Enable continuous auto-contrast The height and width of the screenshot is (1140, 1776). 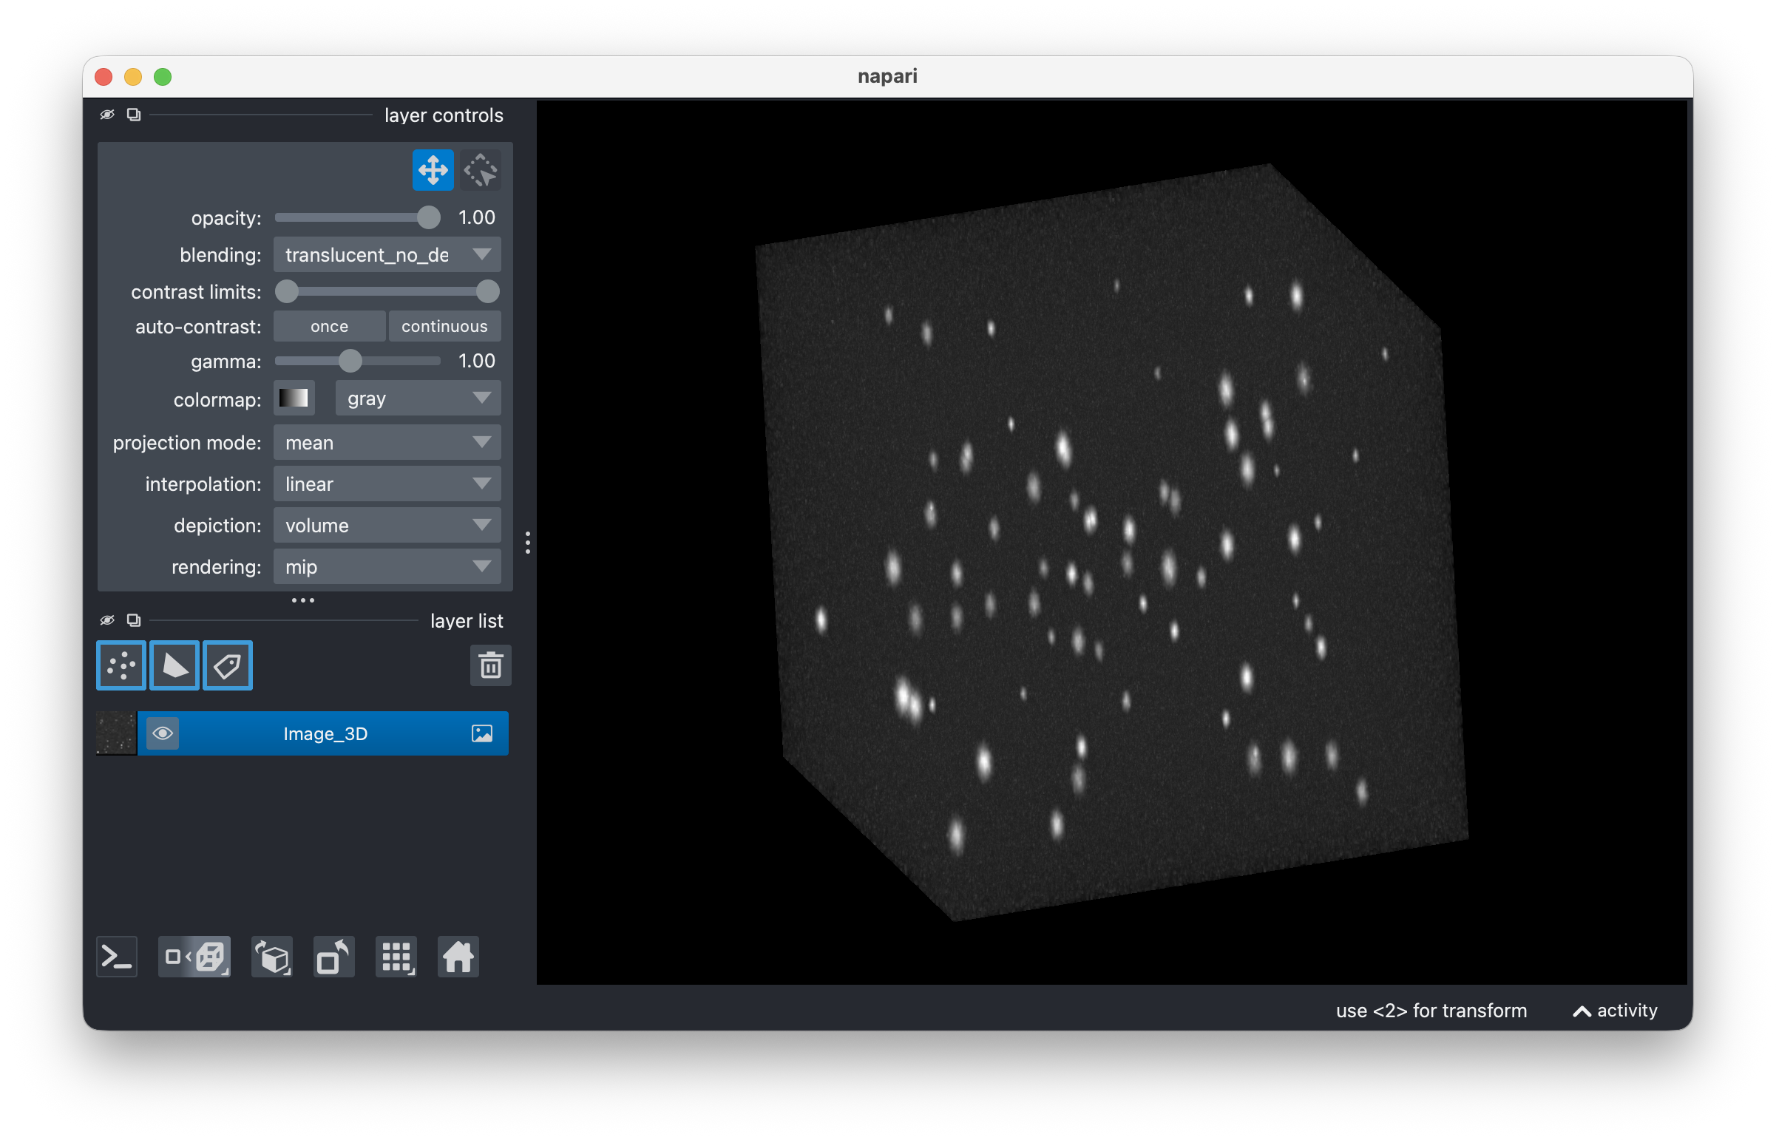pyautogui.click(x=445, y=327)
